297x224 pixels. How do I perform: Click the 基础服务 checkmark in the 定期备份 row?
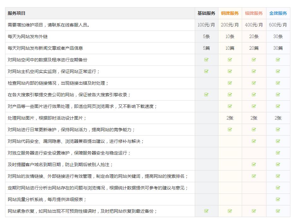(206, 60)
